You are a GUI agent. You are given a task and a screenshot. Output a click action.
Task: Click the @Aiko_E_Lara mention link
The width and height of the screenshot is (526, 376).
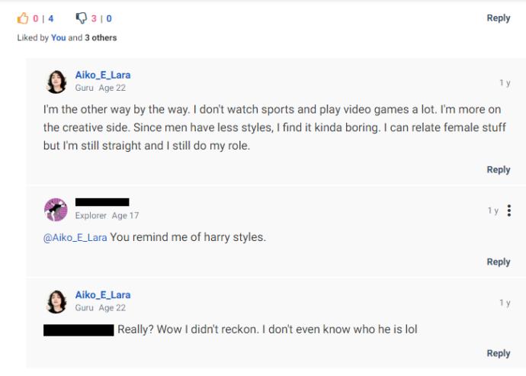(x=75, y=238)
